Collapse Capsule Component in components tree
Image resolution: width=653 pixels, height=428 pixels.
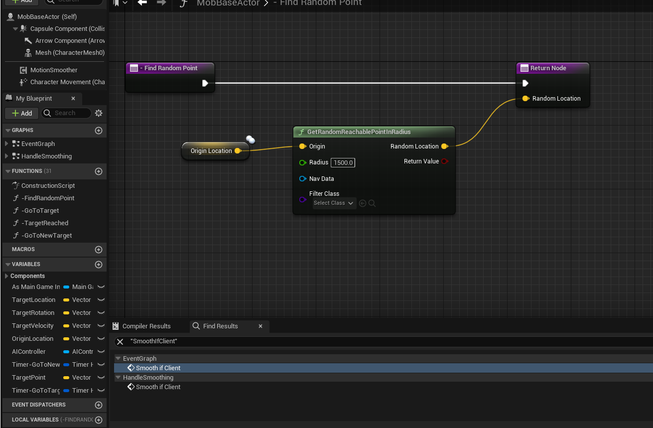pos(15,29)
